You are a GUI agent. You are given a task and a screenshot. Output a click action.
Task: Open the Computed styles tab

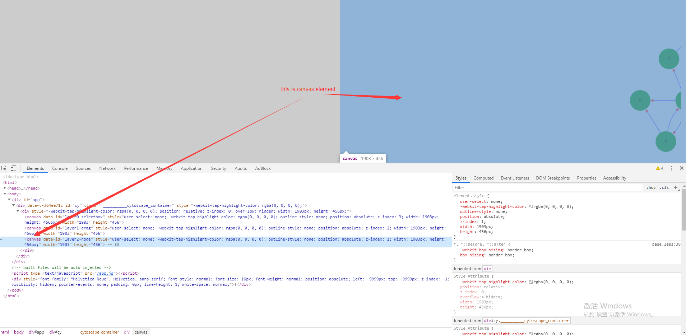point(483,178)
